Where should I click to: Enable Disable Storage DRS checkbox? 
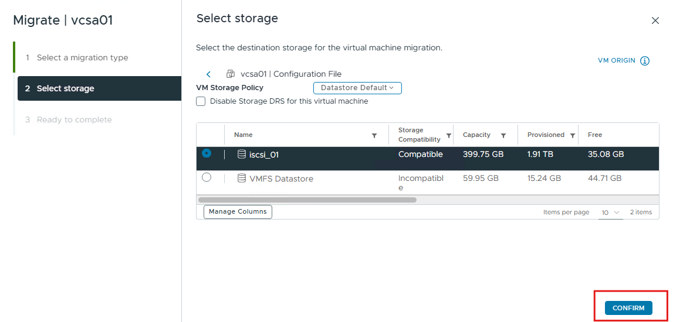pos(201,101)
